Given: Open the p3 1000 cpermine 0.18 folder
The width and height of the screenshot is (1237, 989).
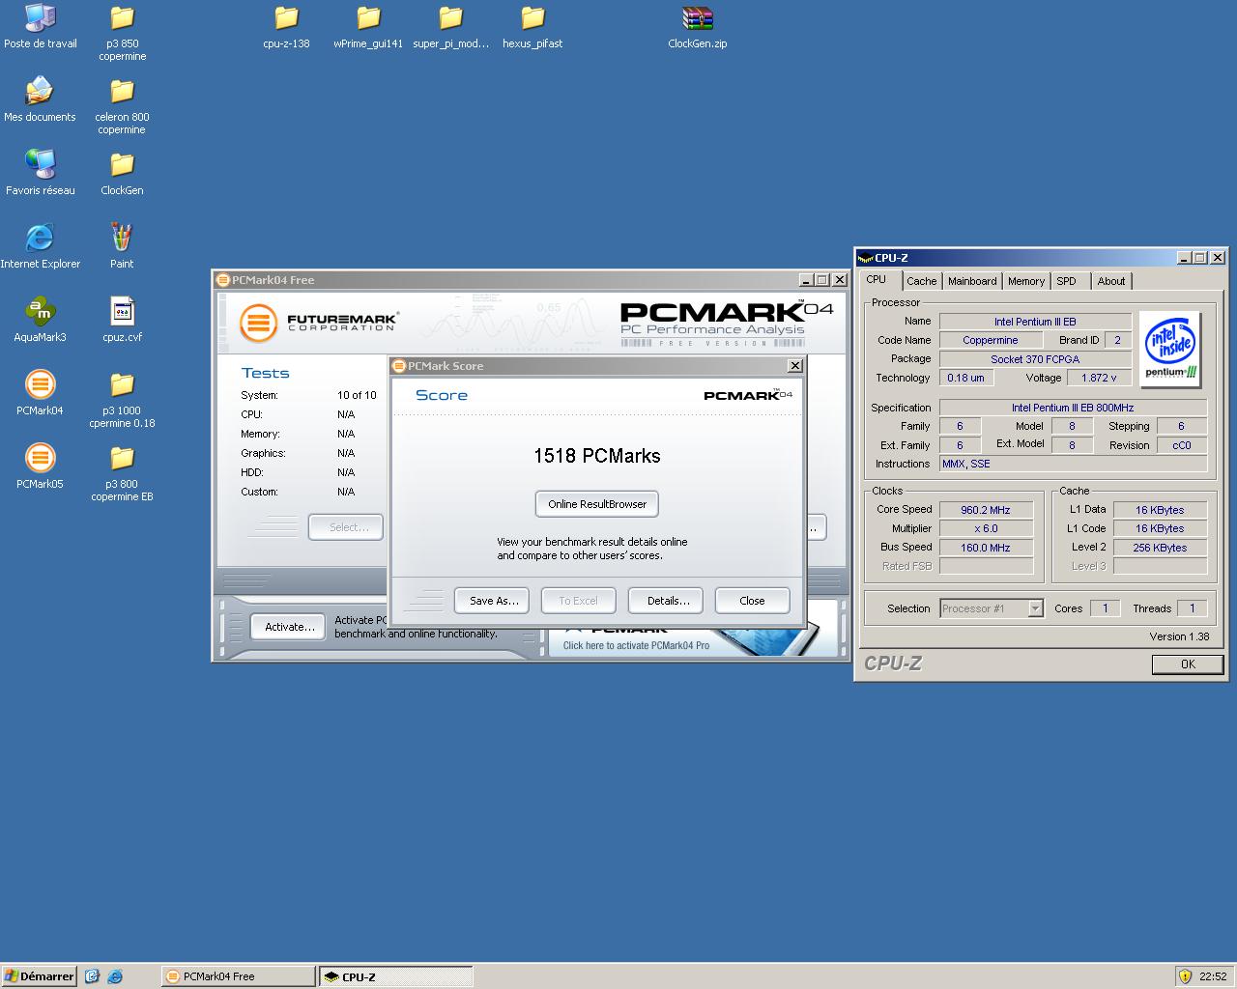Looking at the screenshot, I should 122,400.
